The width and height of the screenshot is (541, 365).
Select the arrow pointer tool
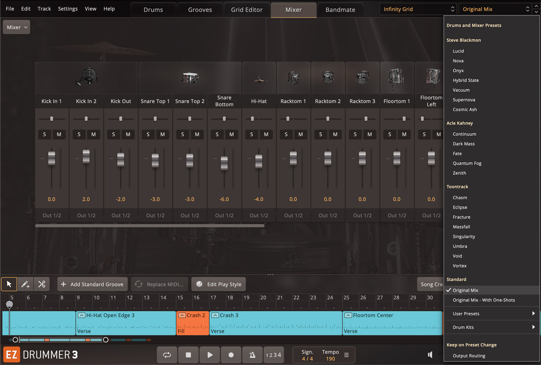[9, 284]
